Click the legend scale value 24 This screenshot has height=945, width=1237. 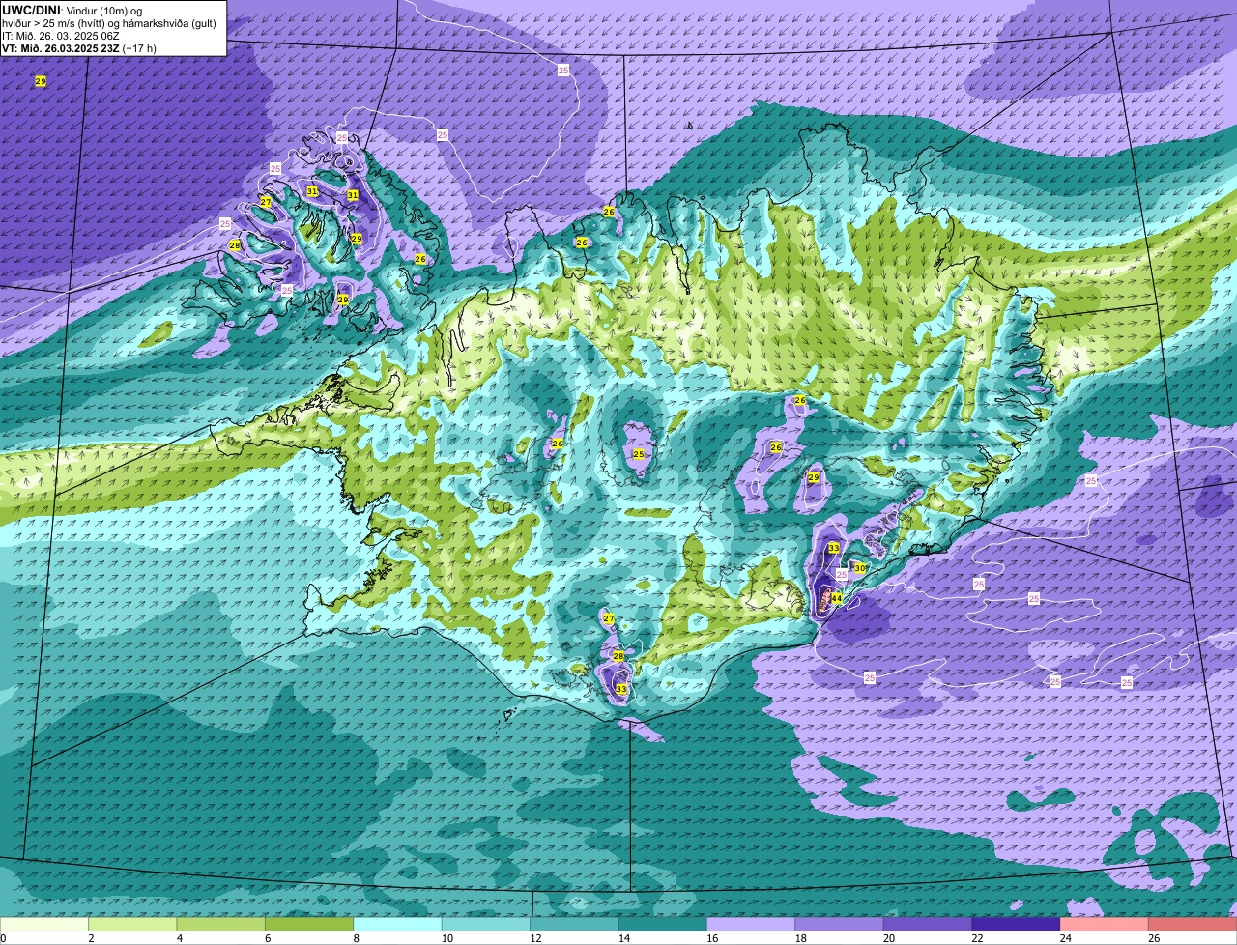[1067, 938]
